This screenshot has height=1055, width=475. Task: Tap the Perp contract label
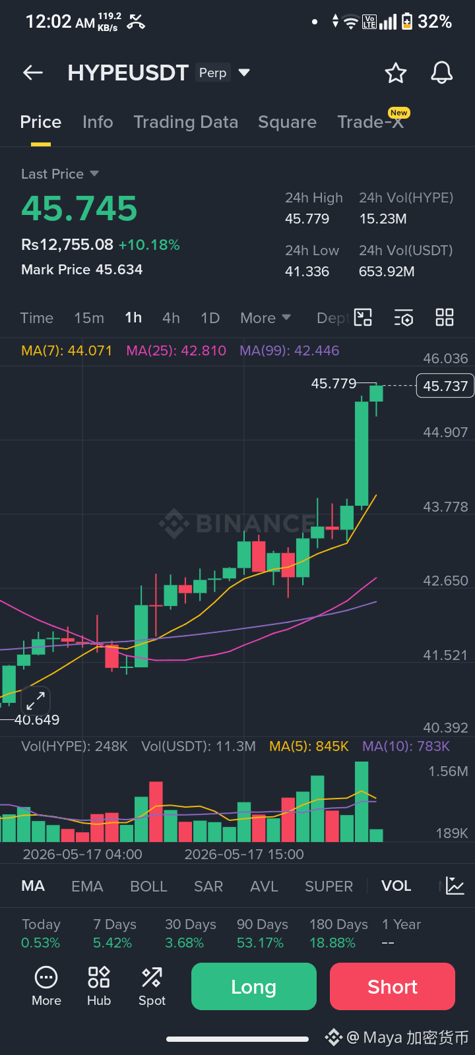coord(213,73)
